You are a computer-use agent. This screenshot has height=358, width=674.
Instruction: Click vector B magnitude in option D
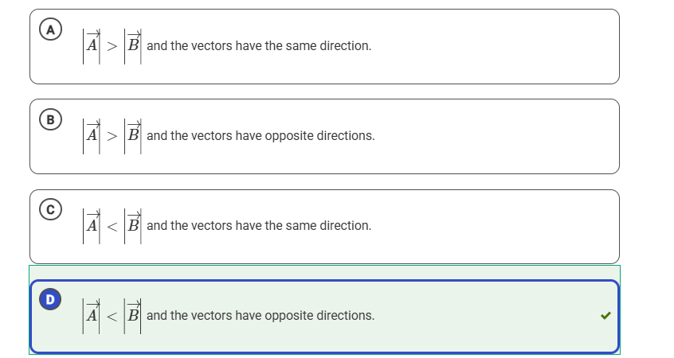[x=133, y=316]
